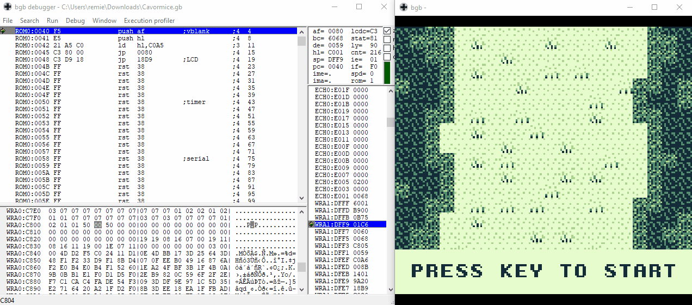This screenshot has width=692, height=305.
Task: Toggle the third CPU flag checkbox
Action: [x=387, y=48]
